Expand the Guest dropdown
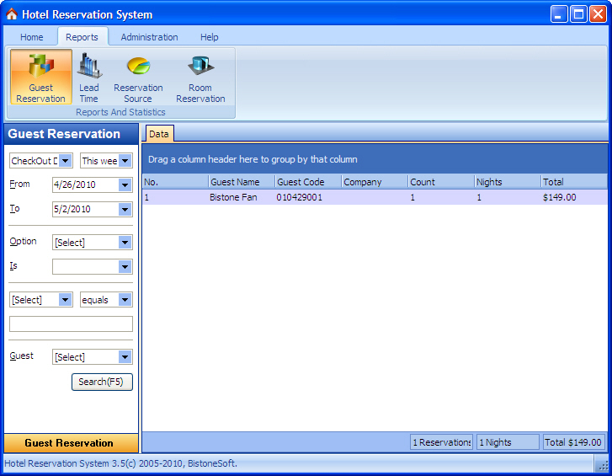Viewport: 612px width, 476px height. pyautogui.click(x=125, y=357)
